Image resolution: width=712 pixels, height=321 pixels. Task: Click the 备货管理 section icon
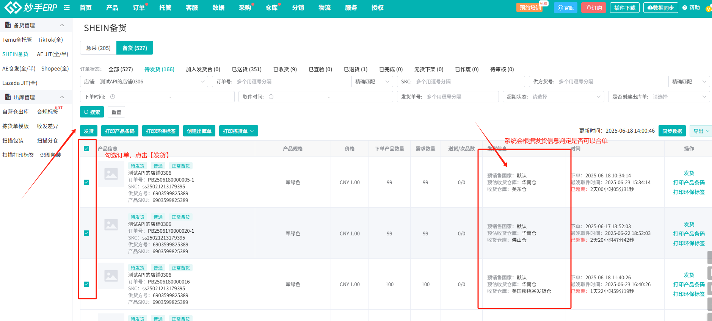[8, 25]
